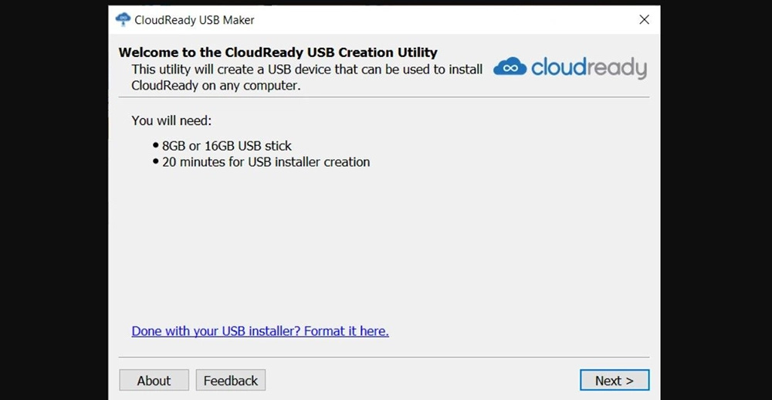Open the Feedback form
Image resolution: width=772 pixels, height=400 pixels.
point(231,380)
